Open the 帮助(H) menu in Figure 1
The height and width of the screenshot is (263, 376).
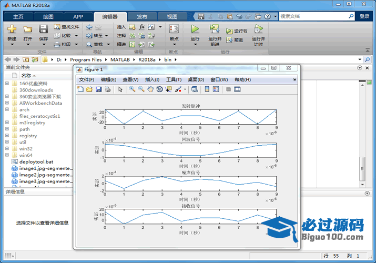pos(242,79)
